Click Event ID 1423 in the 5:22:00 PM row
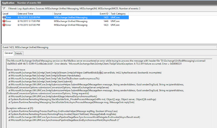 (x=106, y=17)
